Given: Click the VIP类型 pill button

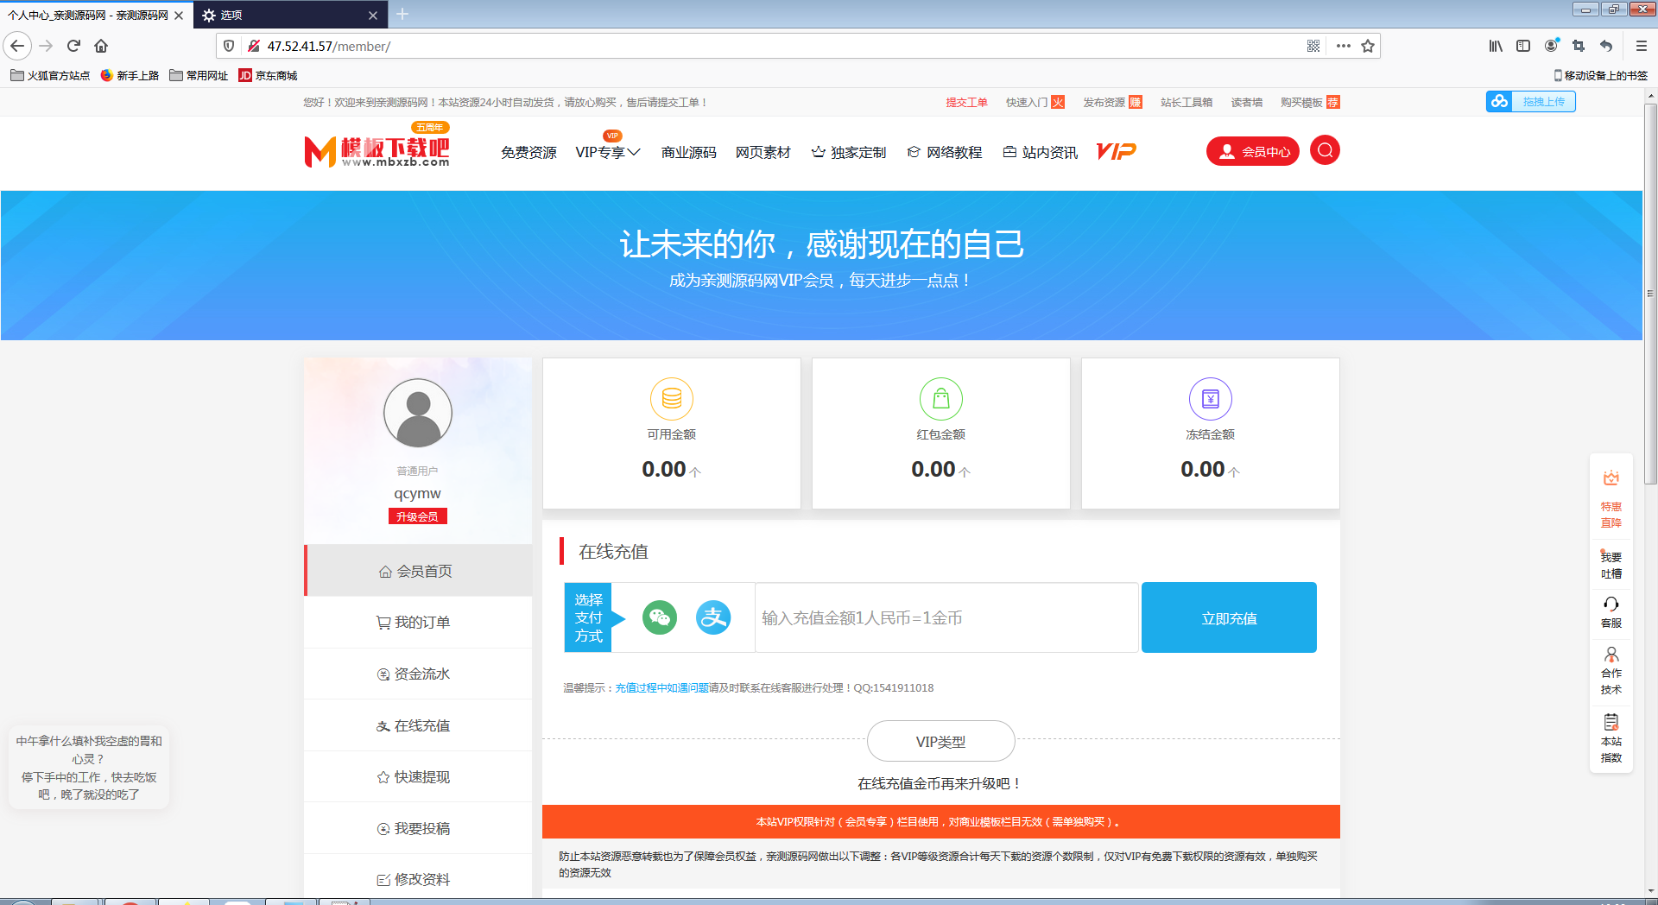Looking at the screenshot, I should click(x=940, y=741).
